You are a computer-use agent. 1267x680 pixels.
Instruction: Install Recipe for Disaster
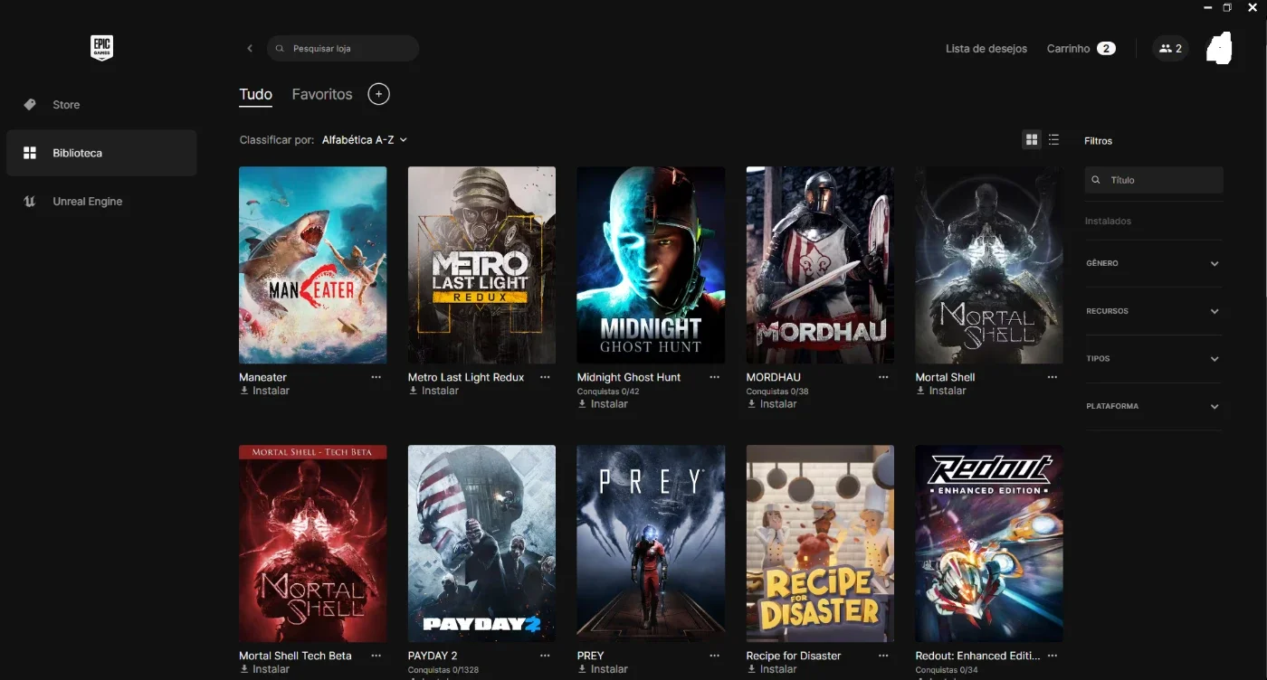[x=772, y=669]
